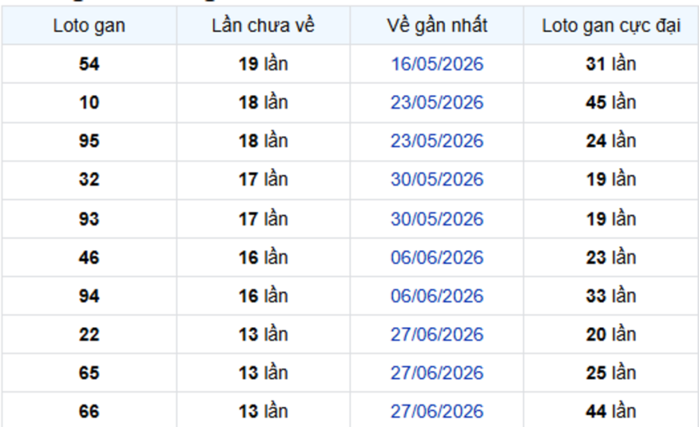Click the '24 lần' maximum gan value

coord(611,141)
